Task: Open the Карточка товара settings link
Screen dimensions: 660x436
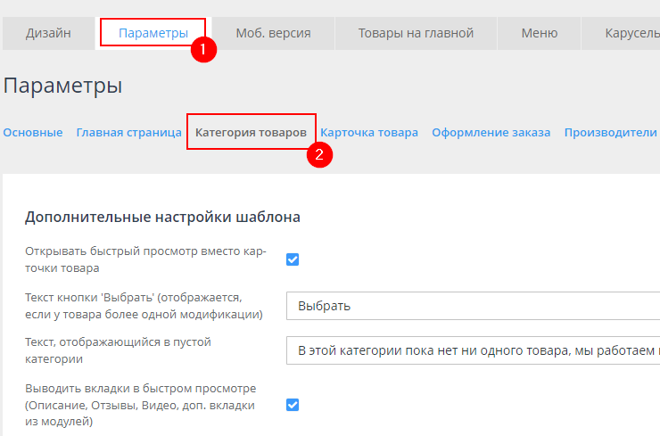Action: pos(369,133)
